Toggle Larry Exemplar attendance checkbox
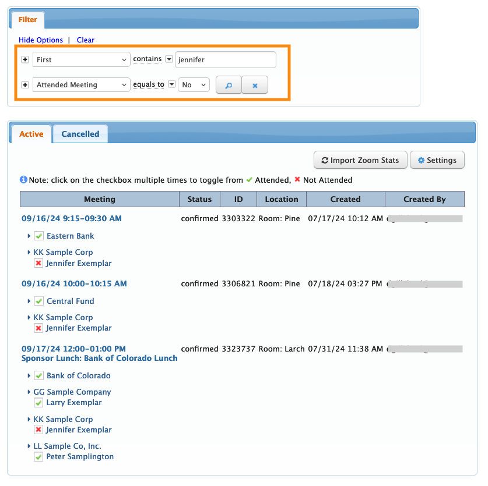Screen dimensions: 488x486 38,403
